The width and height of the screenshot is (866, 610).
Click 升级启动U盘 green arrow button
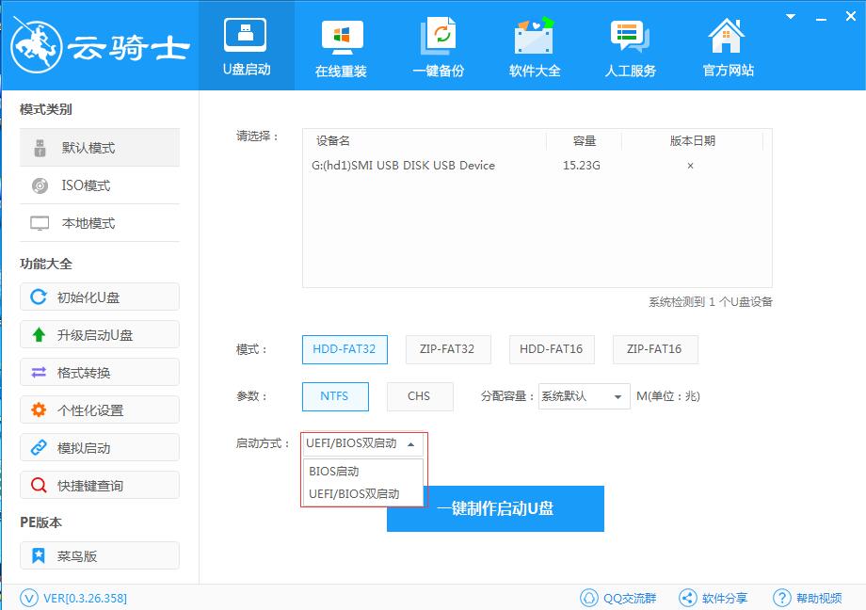click(x=100, y=335)
